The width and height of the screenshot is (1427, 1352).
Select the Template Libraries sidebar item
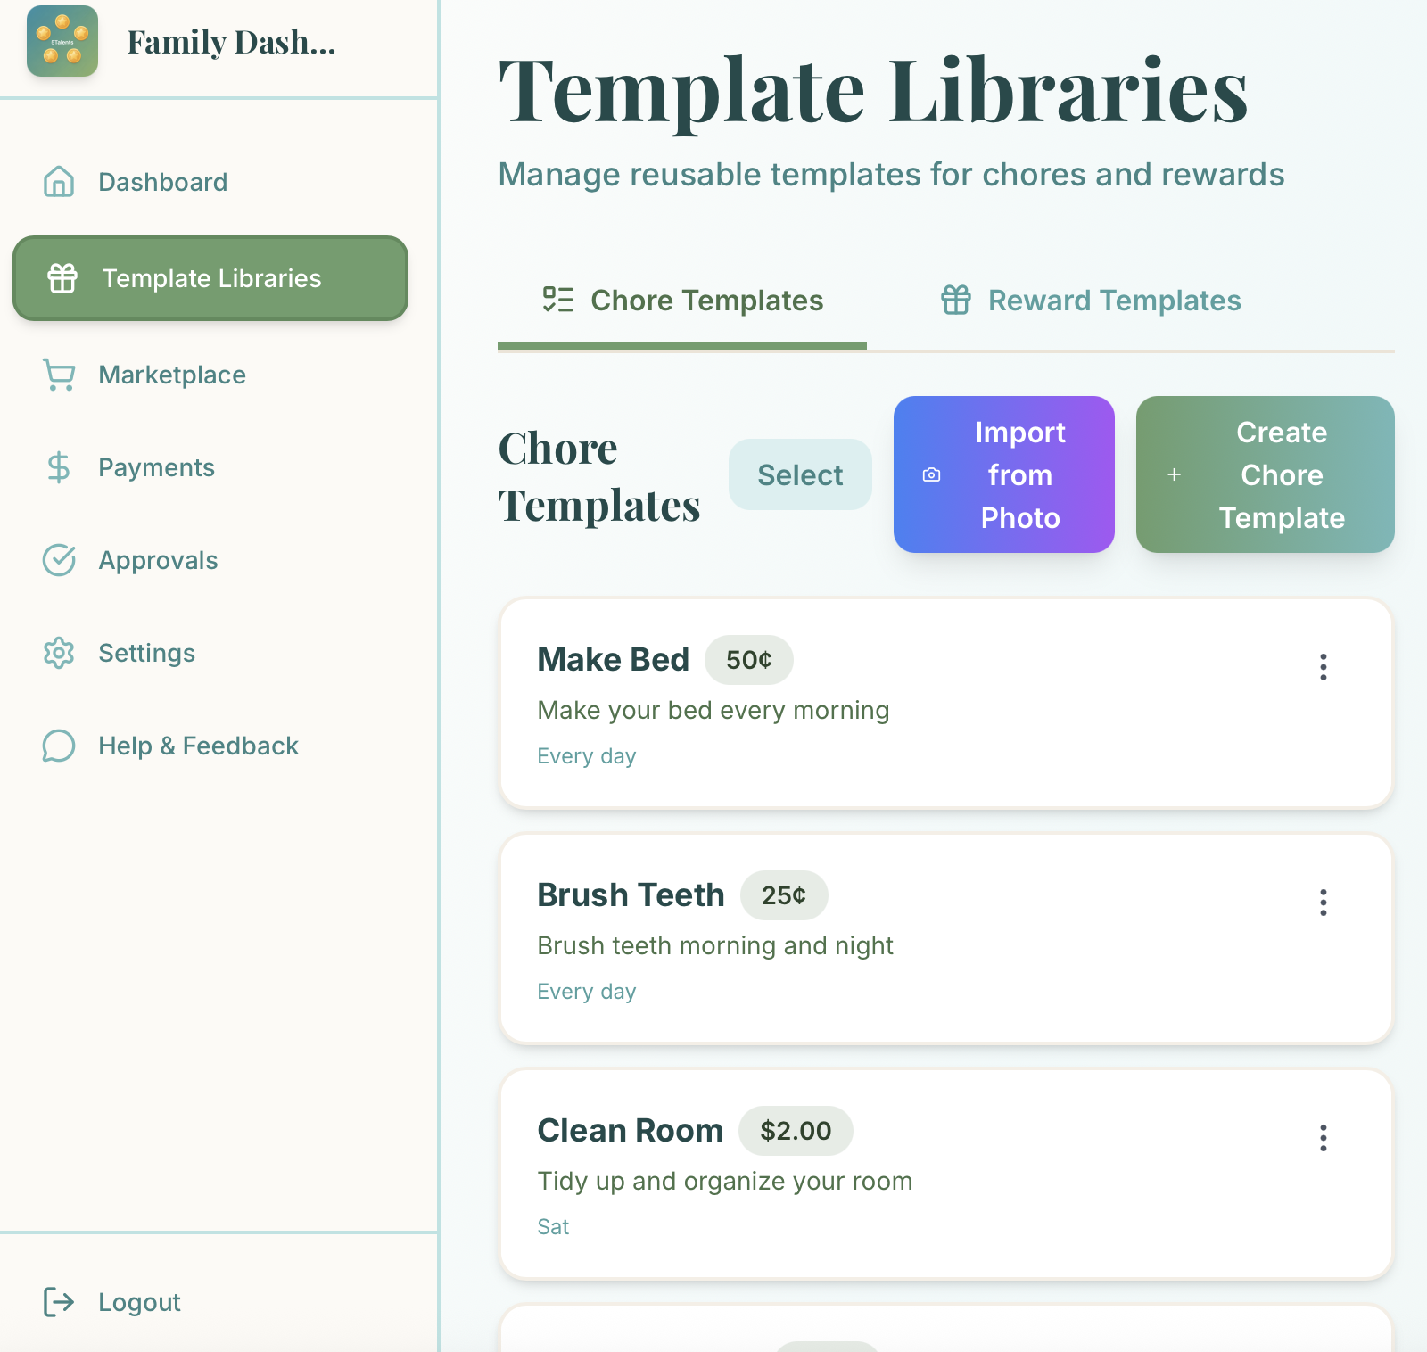(x=210, y=278)
